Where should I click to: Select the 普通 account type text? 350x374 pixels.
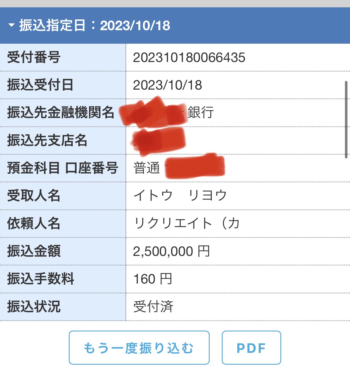click(x=147, y=168)
